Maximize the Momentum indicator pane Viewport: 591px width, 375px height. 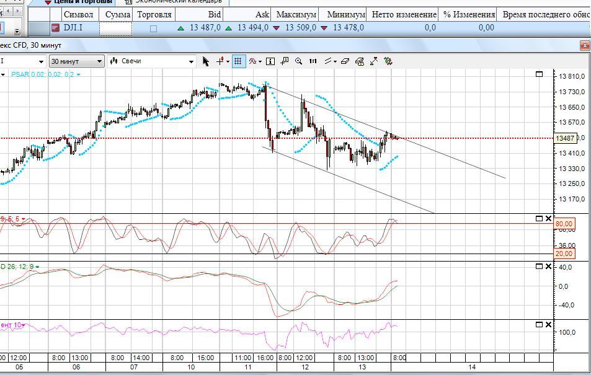click(540, 325)
